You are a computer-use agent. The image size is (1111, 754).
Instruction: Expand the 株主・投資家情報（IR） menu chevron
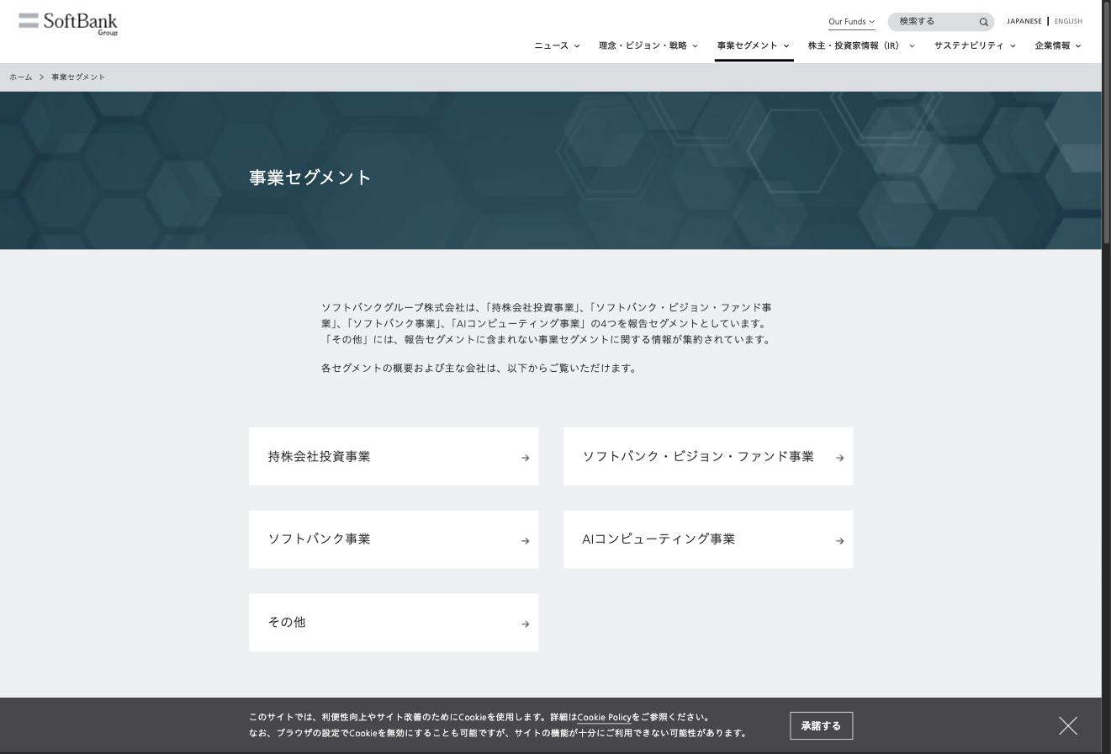pyautogui.click(x=912, y=46)
